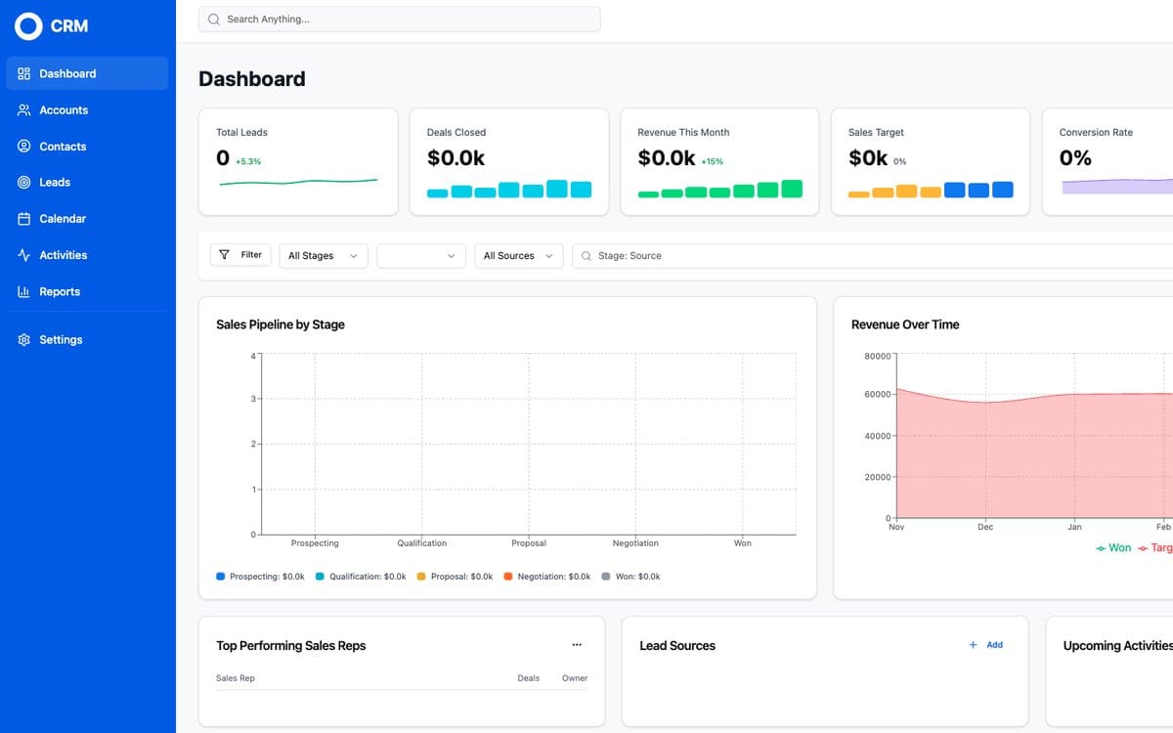Image resolution: width=1173 pixels, height=733 pixels.
Task: Click the CRM logo icon
Action: [28, 26]
